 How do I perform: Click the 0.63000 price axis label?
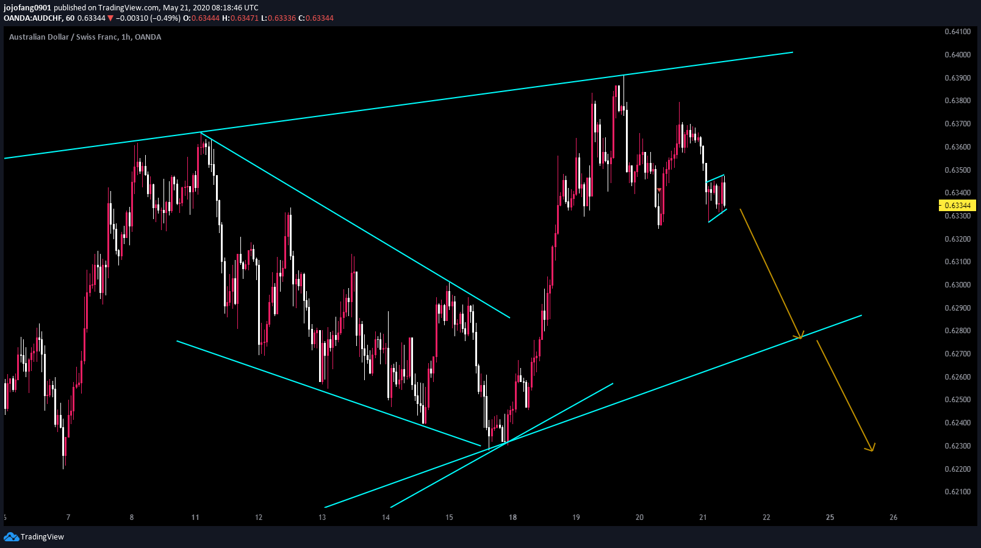point(957,285)
